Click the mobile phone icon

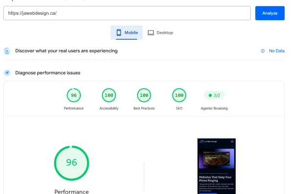click(119, 32)
